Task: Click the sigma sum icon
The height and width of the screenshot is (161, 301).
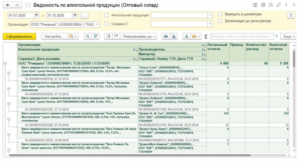Action: click(206, 36)
